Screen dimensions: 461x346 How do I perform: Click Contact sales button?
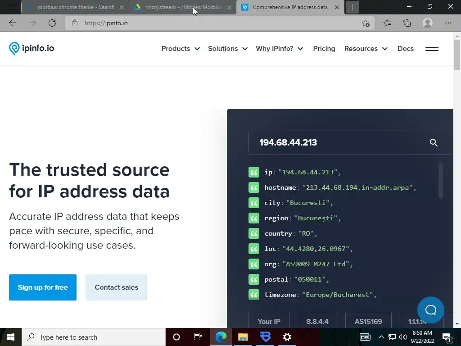point(116,287)
